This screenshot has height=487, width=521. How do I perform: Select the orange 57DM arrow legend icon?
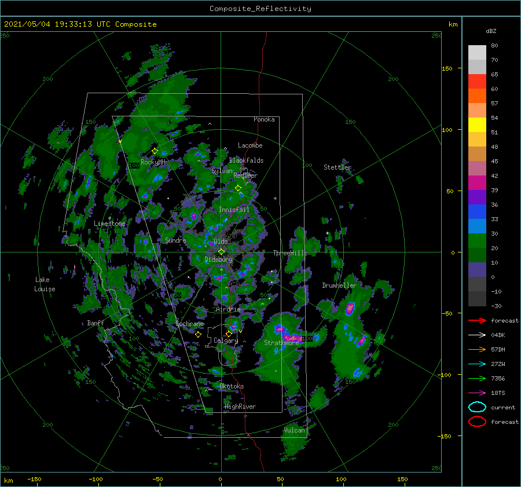[477, 349]
